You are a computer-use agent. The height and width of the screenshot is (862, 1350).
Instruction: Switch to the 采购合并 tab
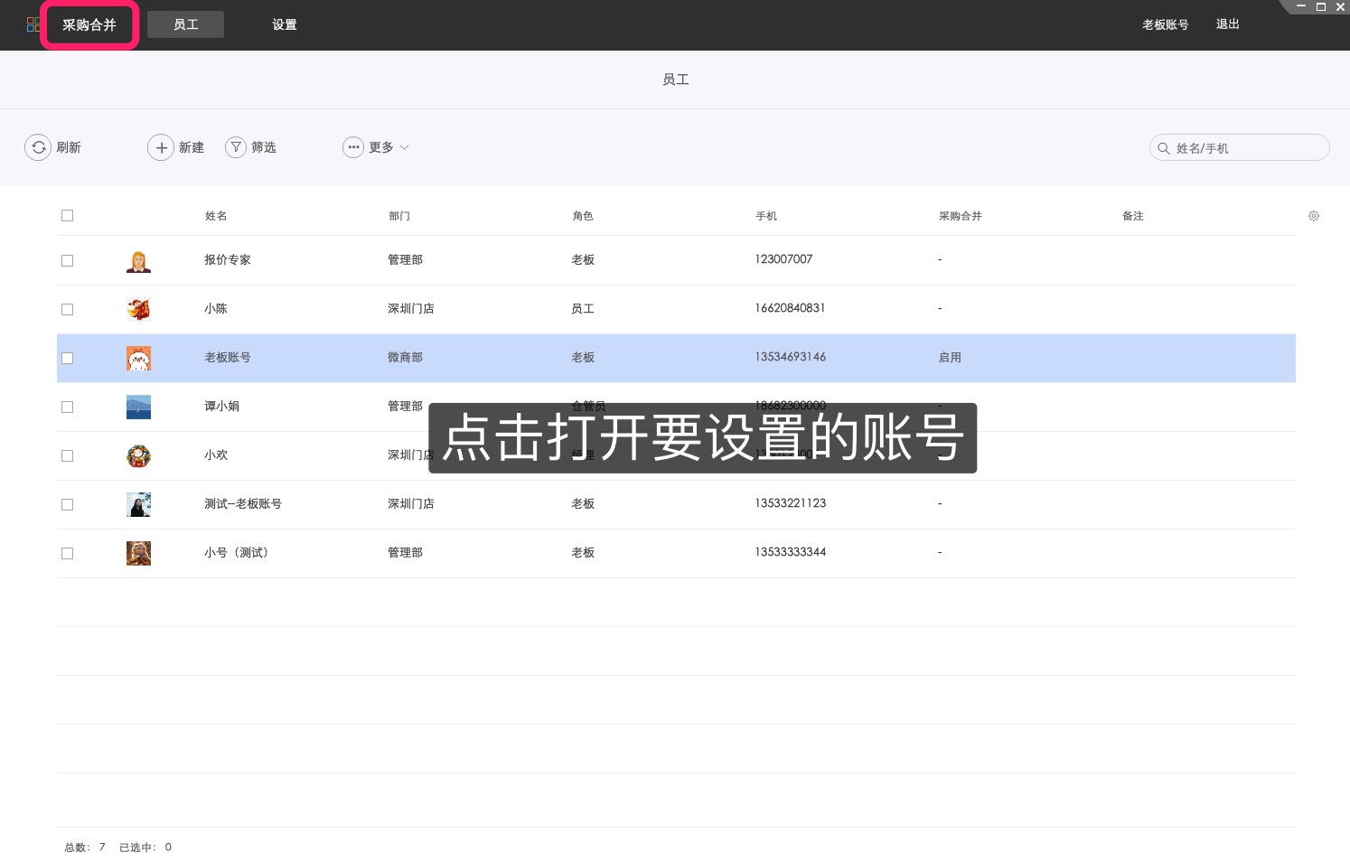tap(89, 25)
